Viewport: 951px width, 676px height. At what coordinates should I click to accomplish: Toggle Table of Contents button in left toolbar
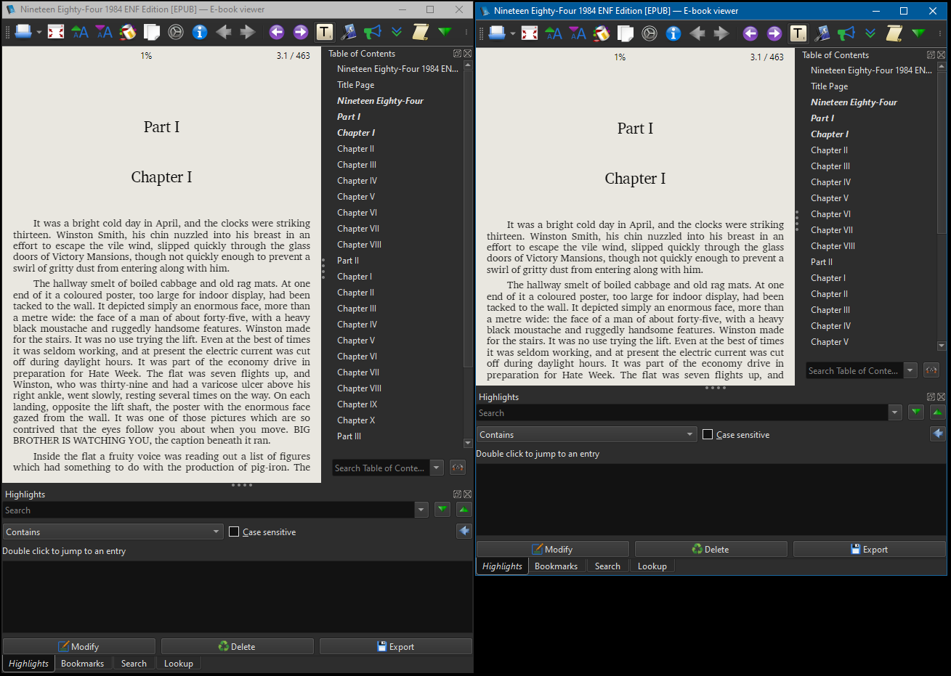(x=325, y=32)
